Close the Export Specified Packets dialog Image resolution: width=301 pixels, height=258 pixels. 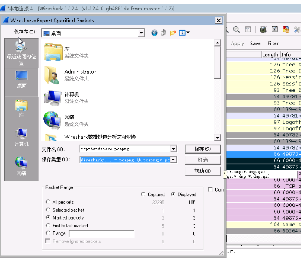219,20
